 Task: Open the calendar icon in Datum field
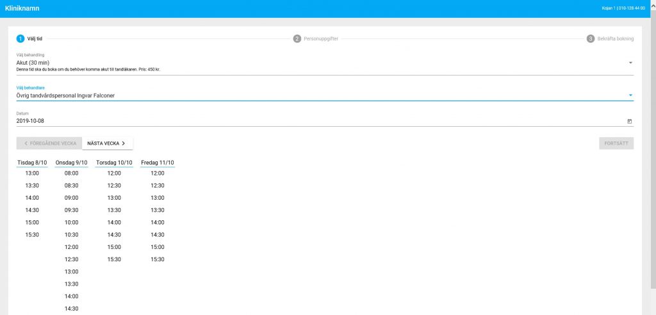(x=629, y=121)
